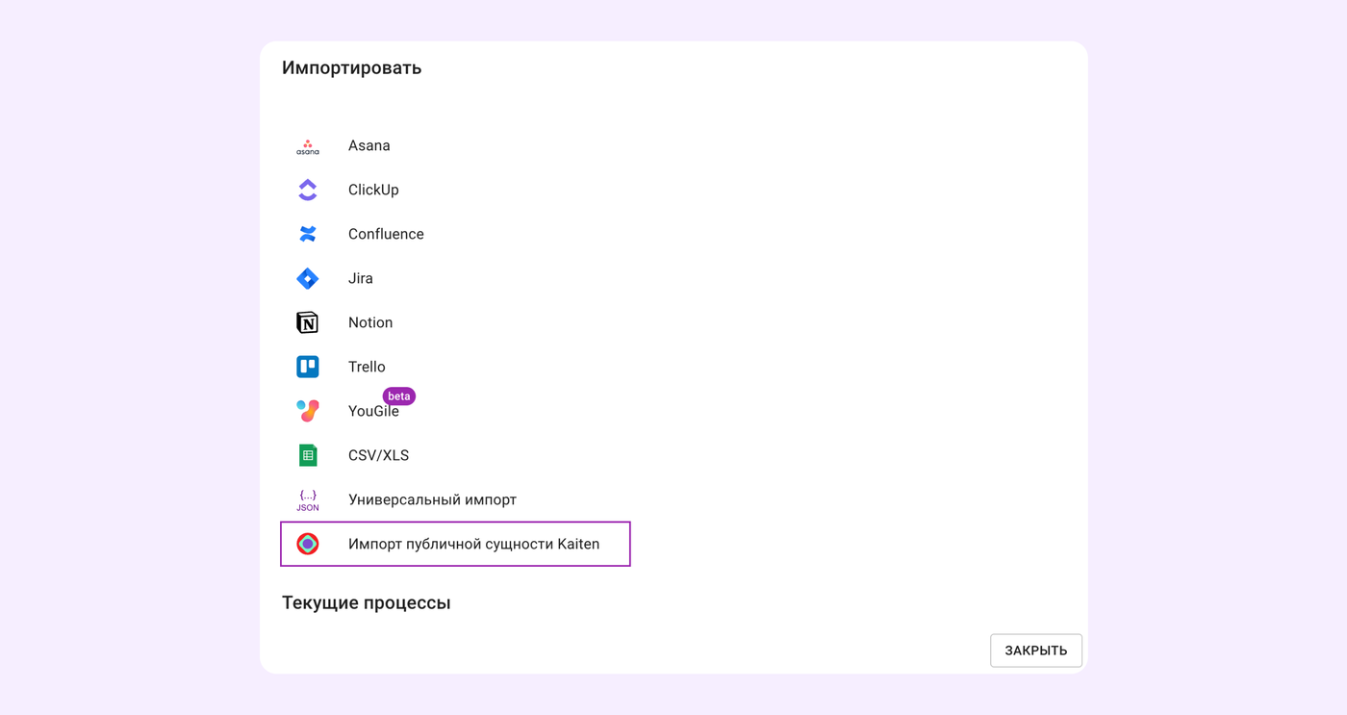Select Confluence import option
This screenshot has width=1347, height=715.
point(386,235)
